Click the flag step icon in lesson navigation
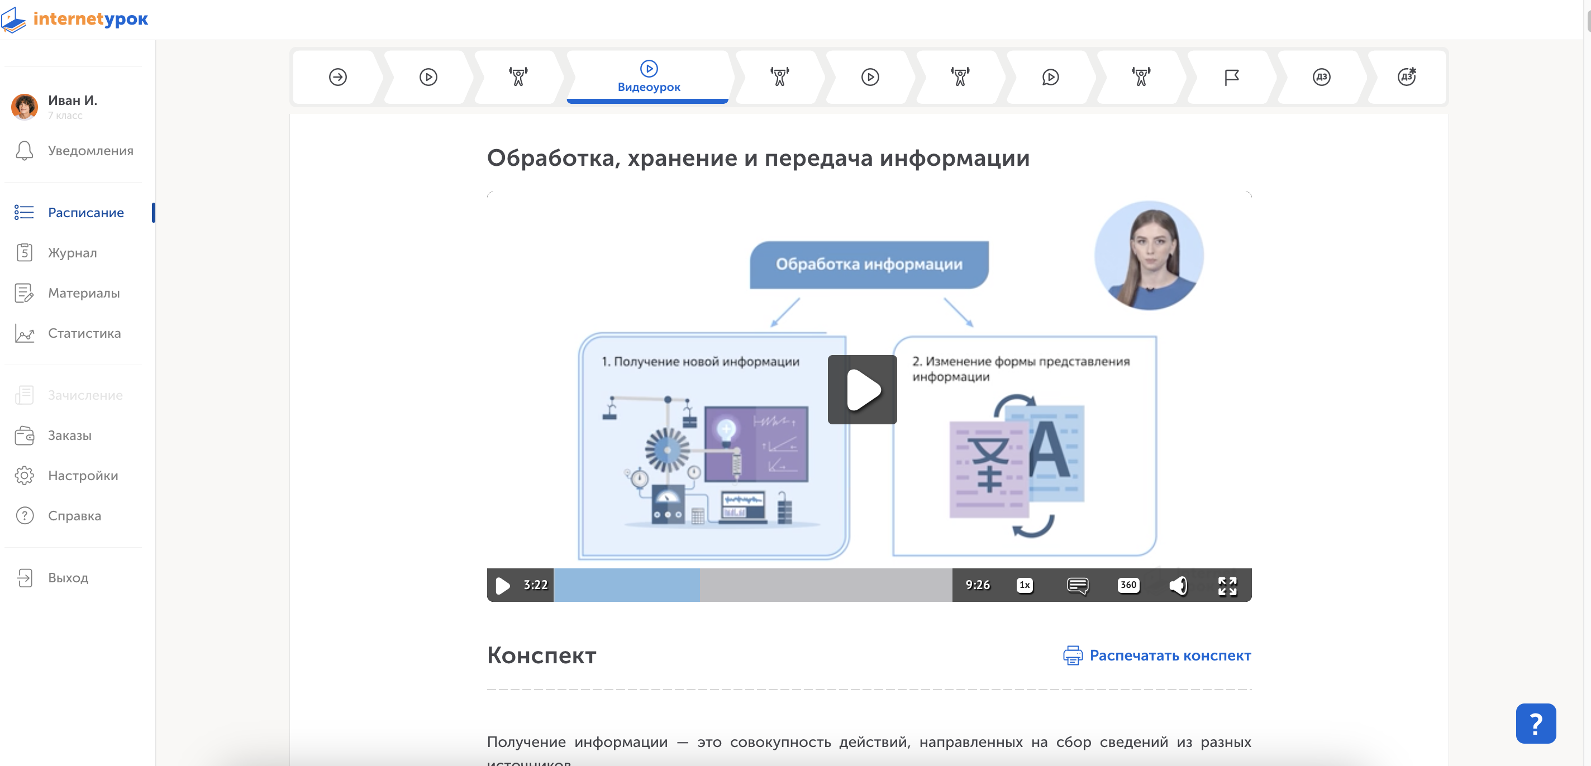This screenshot has height=766, width=1591. pyautogui.click(x=1231, y=77)
